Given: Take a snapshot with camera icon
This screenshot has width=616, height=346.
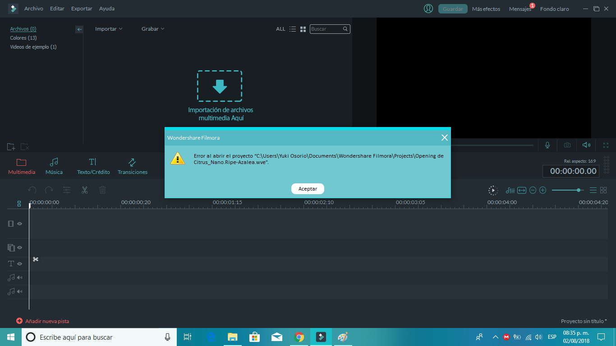Looking at the screenshot, I should 567,145.
